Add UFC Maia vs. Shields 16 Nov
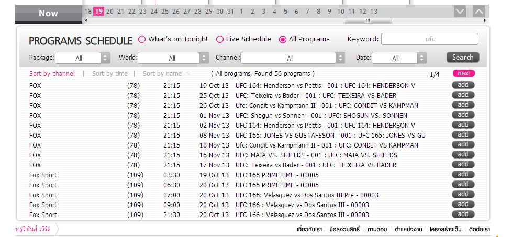The image size is (512, 237). [x=463, y=154]
